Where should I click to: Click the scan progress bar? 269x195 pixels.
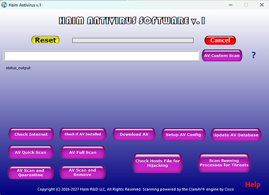(x=133, y=40)
